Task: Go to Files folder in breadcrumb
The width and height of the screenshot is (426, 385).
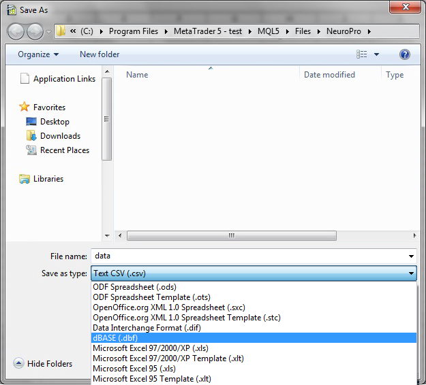Action: (303, 31)
